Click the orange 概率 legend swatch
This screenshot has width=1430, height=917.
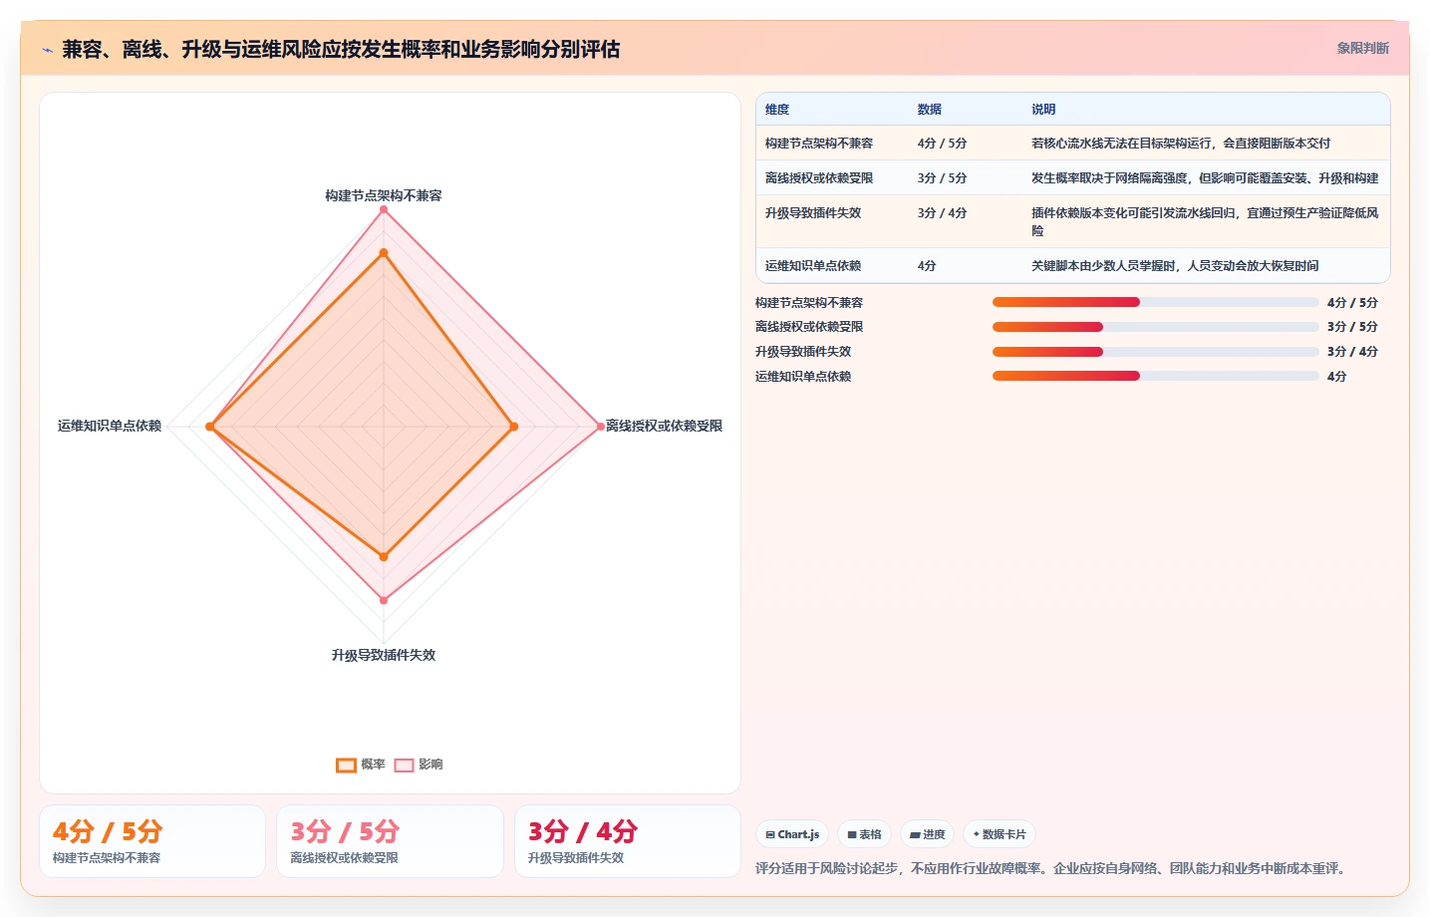click(346, 765)
